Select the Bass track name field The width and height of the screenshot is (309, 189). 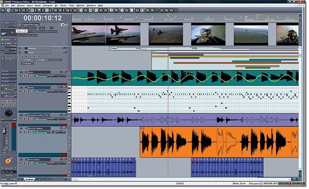point(39,72)
